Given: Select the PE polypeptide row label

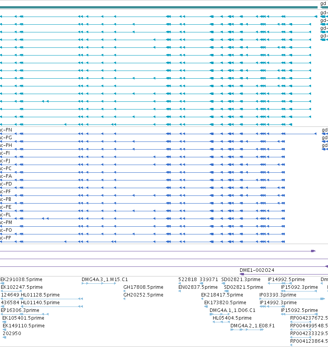Looking at the screenshot, I should (6, 207).
